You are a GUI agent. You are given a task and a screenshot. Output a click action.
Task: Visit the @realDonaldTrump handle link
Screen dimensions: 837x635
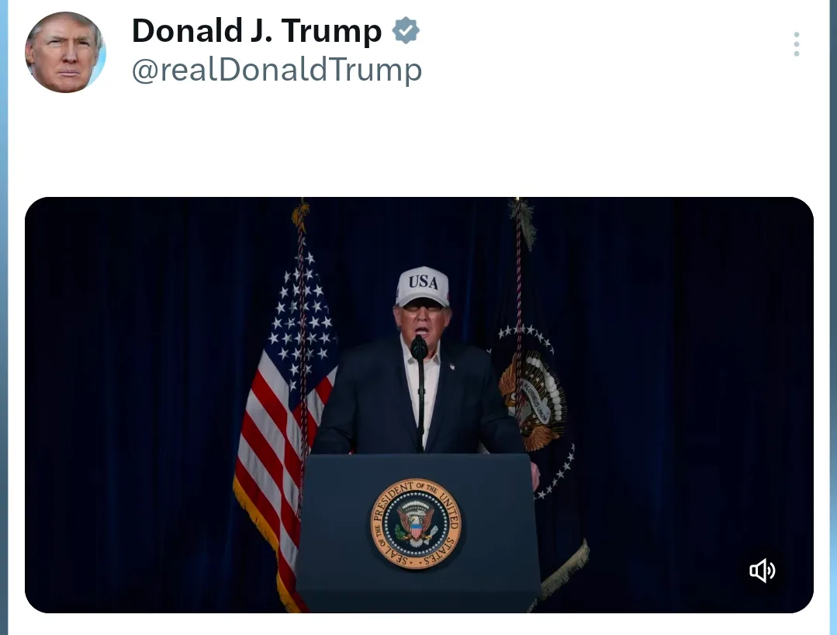pos(276,70)
